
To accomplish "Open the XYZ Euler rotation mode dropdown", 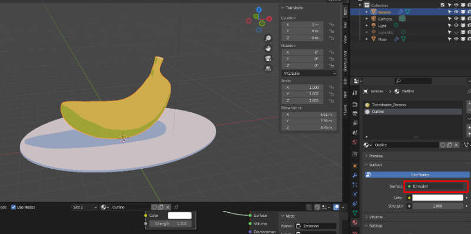I will coord(309,73).
